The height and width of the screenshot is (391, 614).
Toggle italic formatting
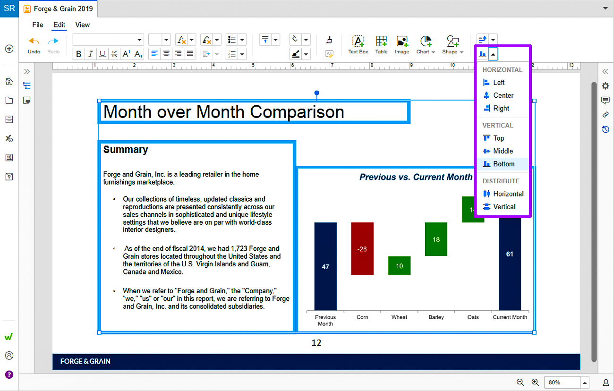click(x=90, y=54)
